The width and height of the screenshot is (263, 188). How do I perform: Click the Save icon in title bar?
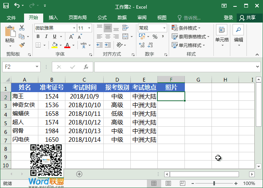tap(6, 6)
